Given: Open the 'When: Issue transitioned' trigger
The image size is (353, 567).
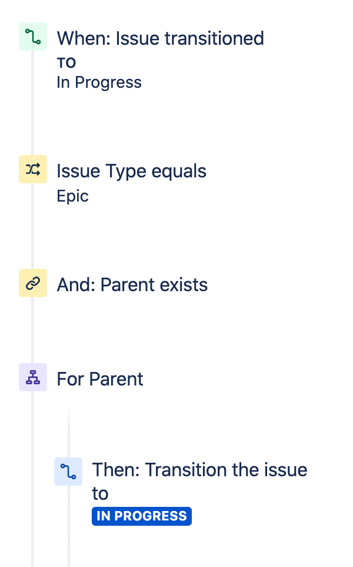Looking at the screenshot, I should 160,38.
